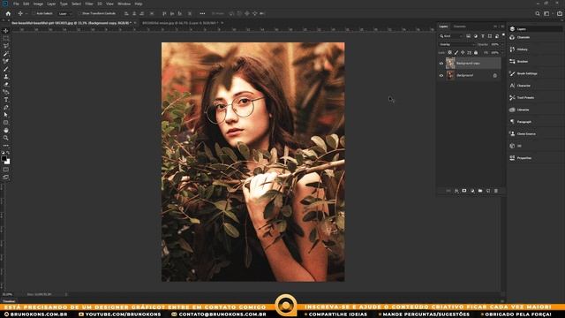
Task: Open the File menu
Action: (16, 4)
